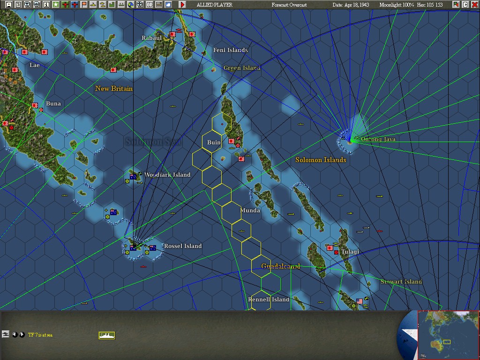Click the double yellow ships toolbar icon
Viewport: 480px width, 360px height.
(x=103, y=4)
